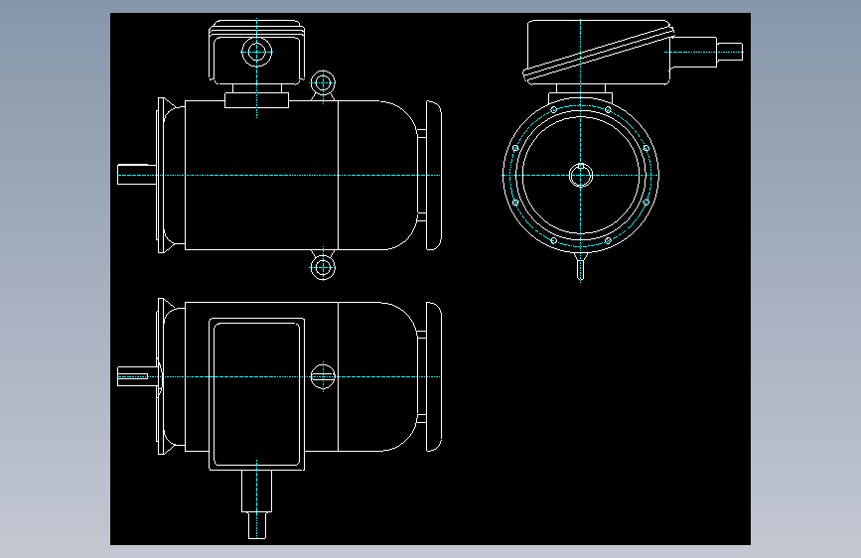Click the shaft center circle in end view

point(580,175)
